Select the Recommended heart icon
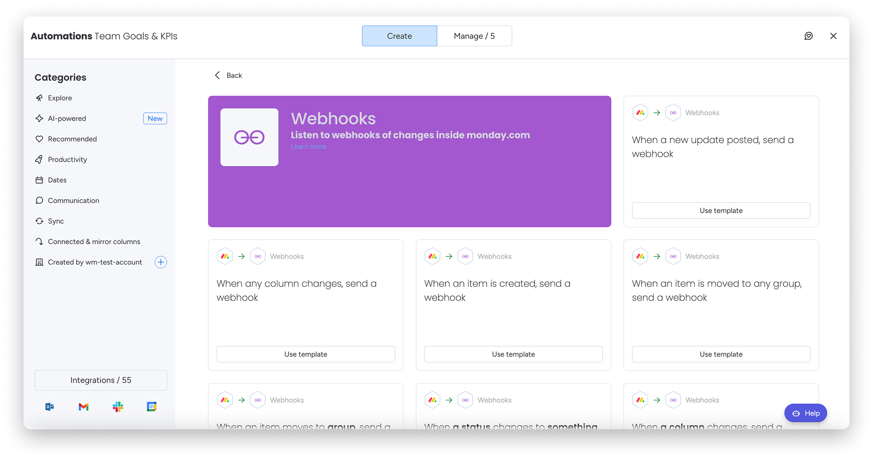This screenshot has width=873, height=460. pyautogui.click(x=40, y=139)
